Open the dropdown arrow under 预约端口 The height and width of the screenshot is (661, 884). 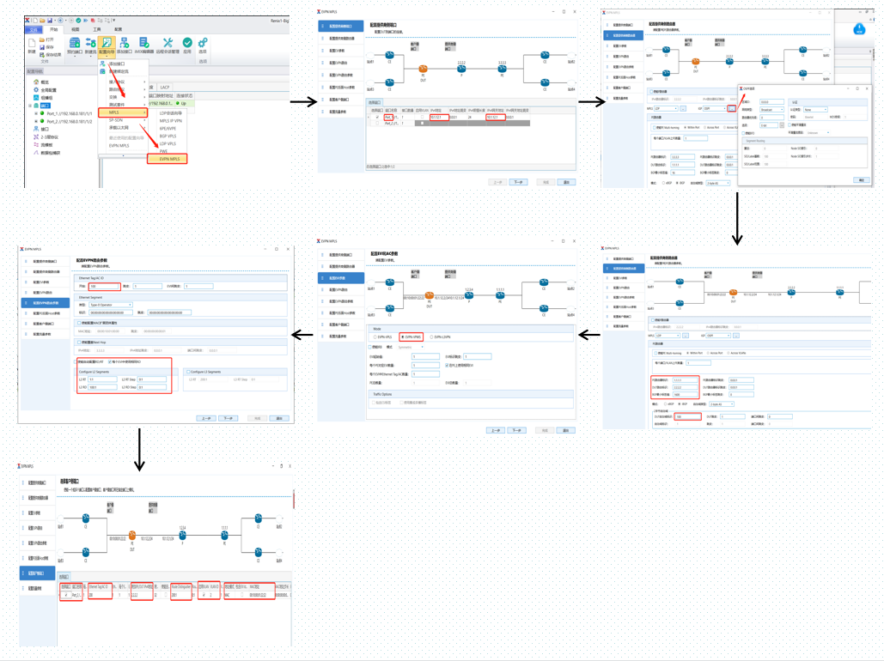[x=75, y=57]
